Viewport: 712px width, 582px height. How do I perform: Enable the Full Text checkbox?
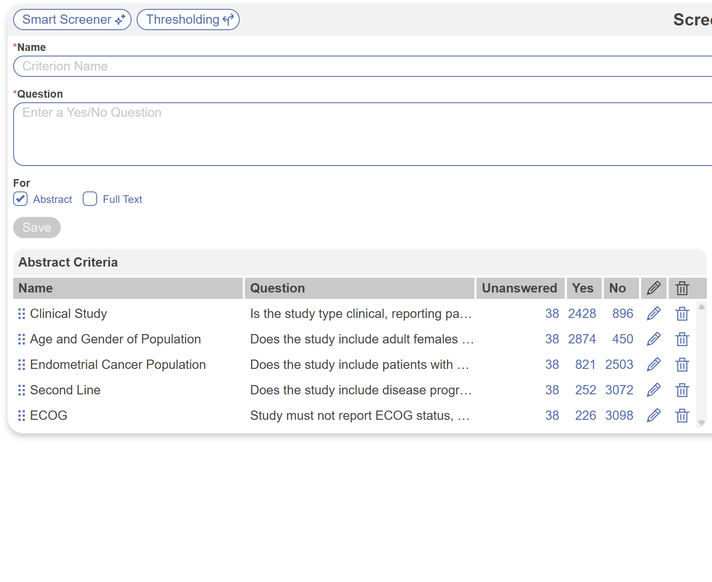(90, 199)
